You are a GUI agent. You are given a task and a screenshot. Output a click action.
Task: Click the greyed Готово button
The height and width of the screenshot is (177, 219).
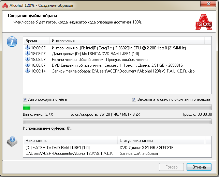click(x=171, y=167)
